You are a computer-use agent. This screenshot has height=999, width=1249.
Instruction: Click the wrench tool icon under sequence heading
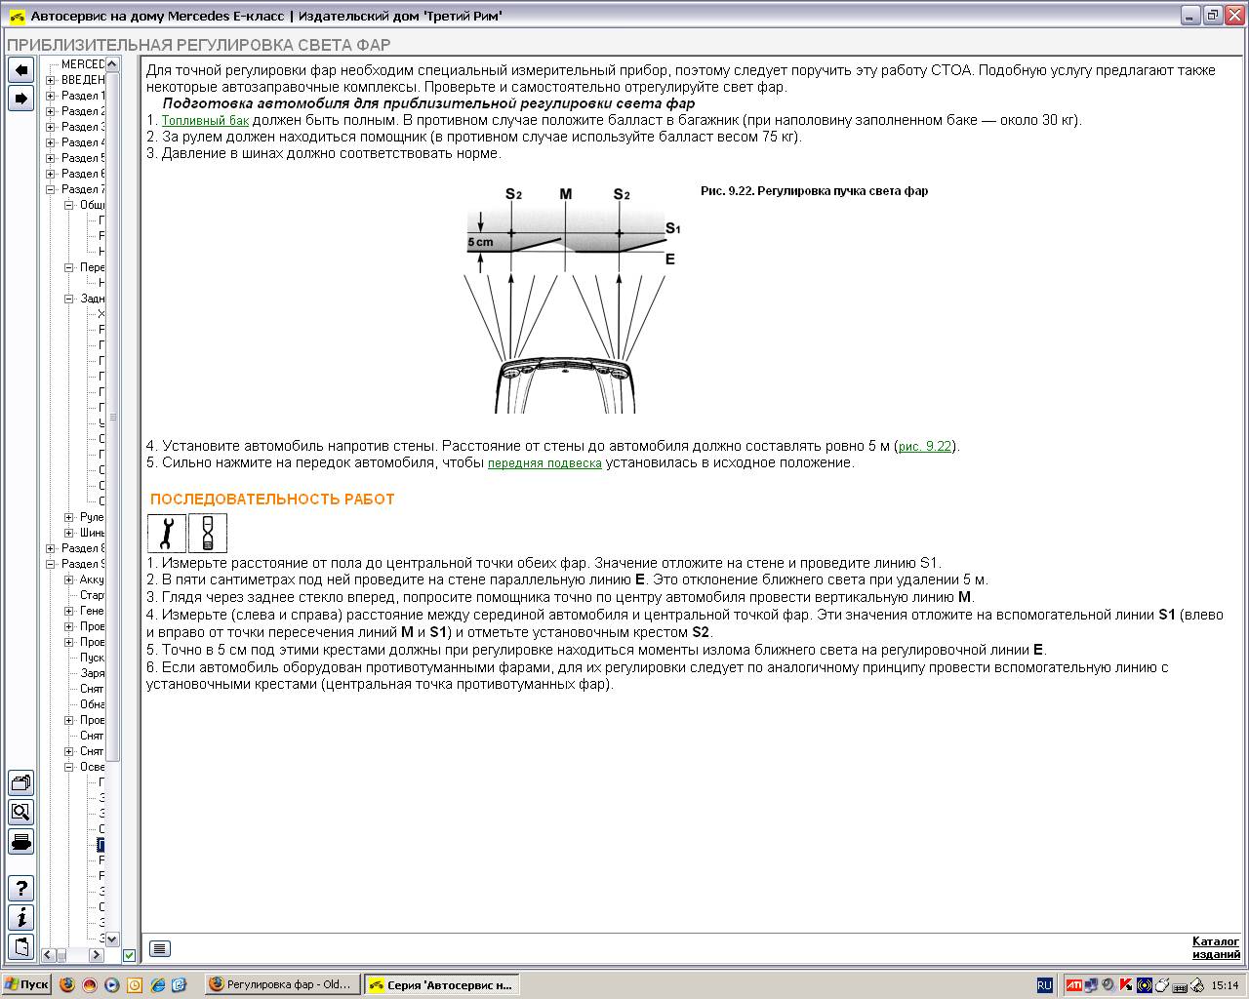click(x=167, y=534)
